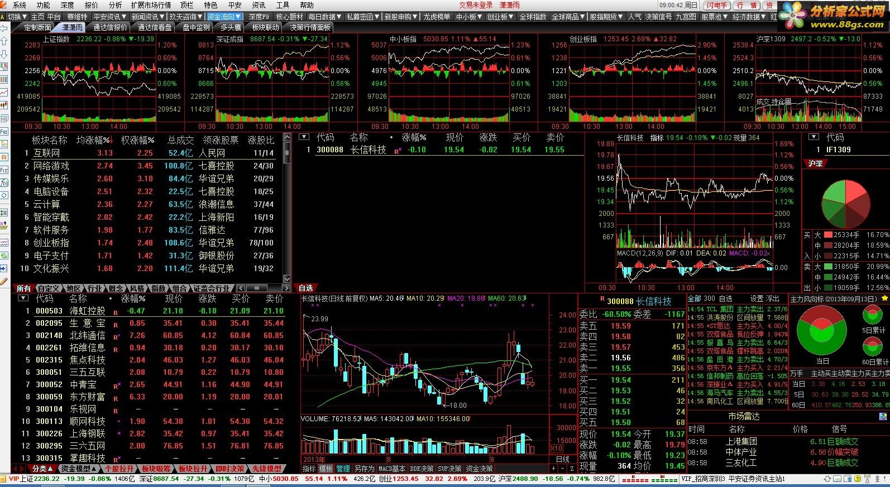Select the 互联网 sector row
The width and height of the screenshot is (890, 487).
coord(148,153)
